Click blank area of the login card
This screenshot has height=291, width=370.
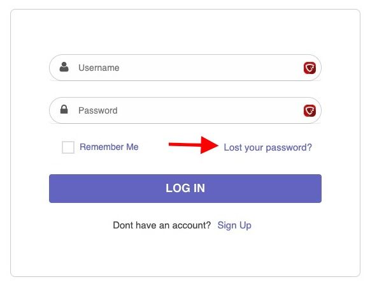[185, 32]
